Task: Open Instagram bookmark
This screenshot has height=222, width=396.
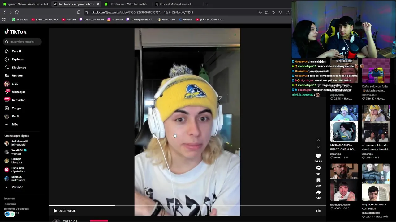Action: [x=115, y=19]
